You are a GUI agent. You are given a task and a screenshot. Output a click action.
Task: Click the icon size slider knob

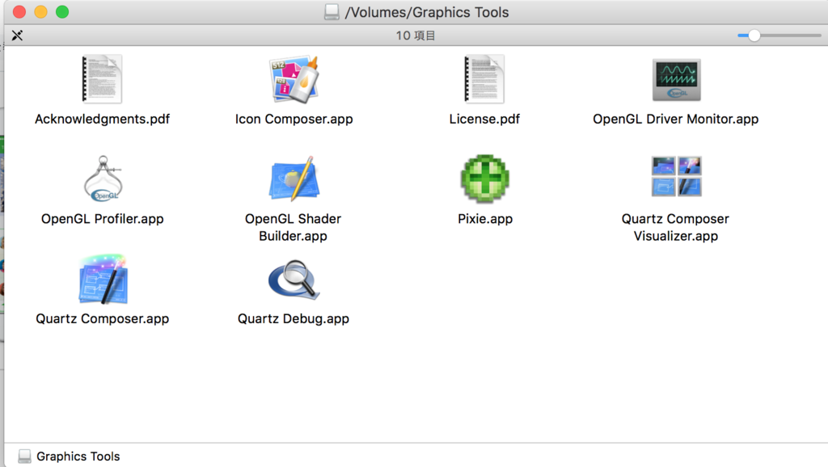click(x=754, y=36)
